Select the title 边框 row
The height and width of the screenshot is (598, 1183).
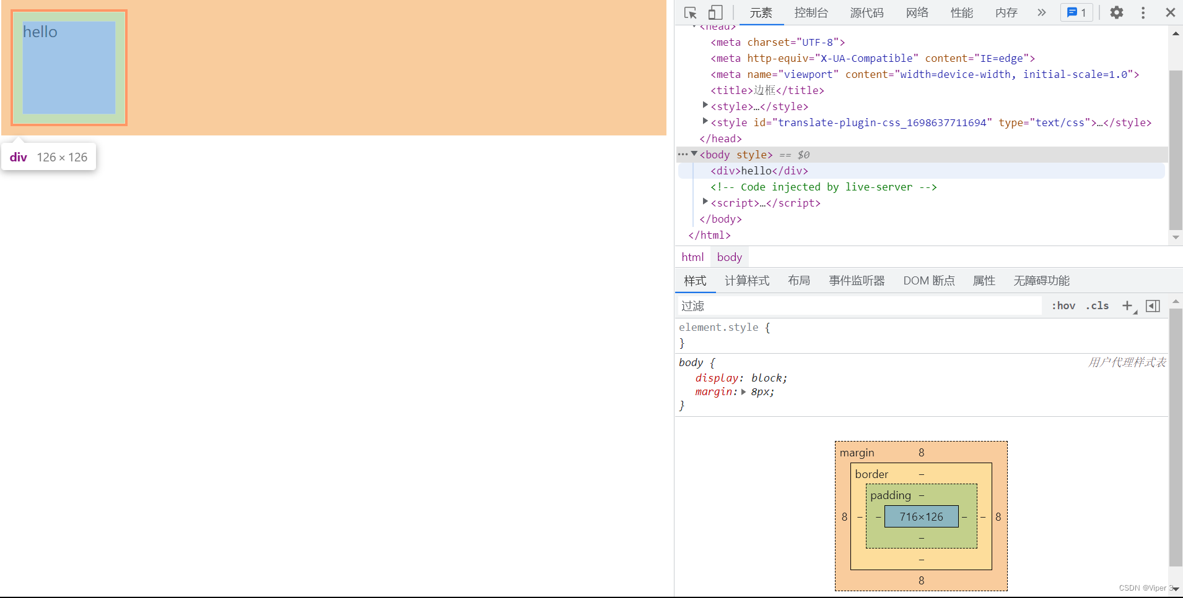tap(767, 90)
